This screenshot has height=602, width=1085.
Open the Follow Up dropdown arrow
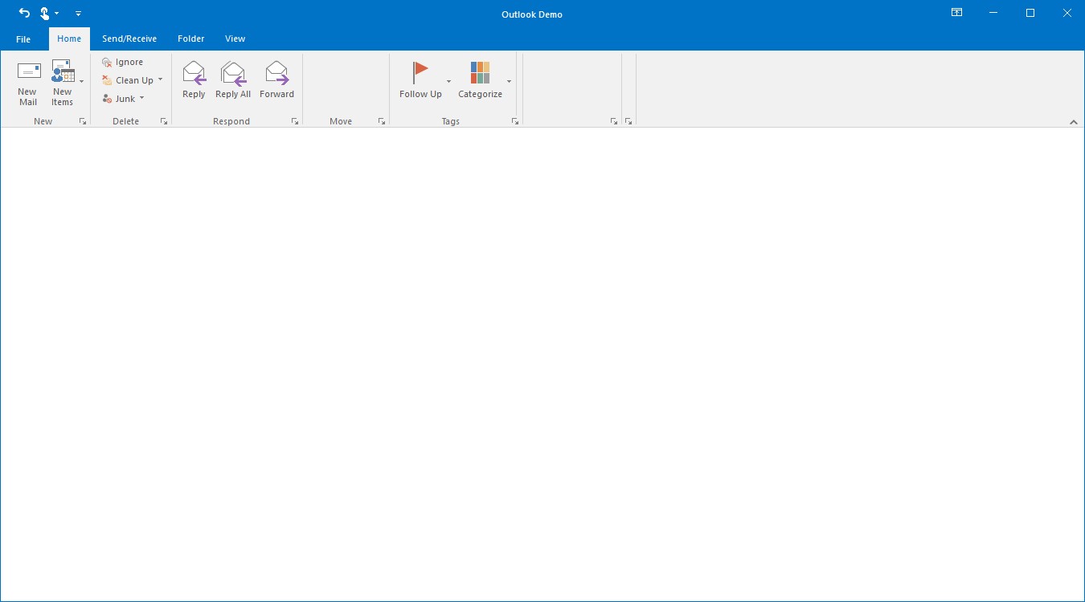point(448,80)
